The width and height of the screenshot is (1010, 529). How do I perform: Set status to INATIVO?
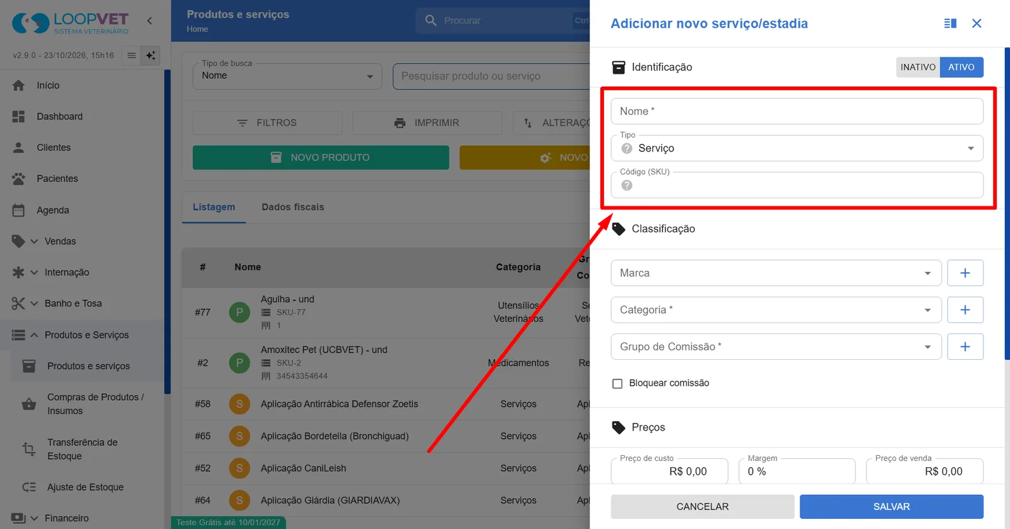pos(918,67)
